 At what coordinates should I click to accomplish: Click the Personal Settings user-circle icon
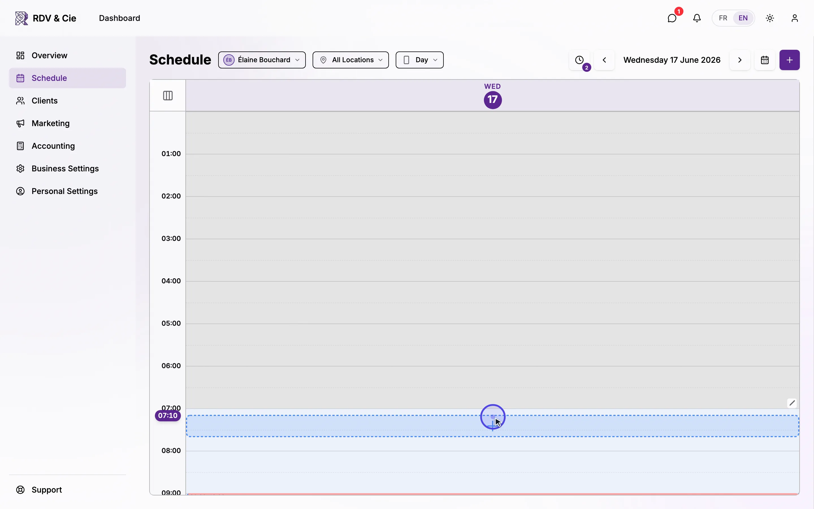tap(21, 191)
